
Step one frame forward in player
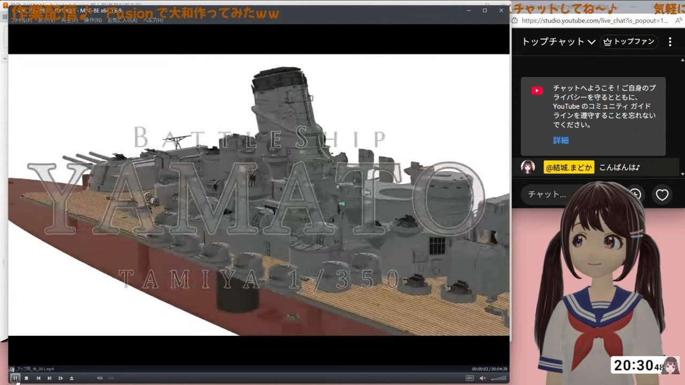coord(60,378)
